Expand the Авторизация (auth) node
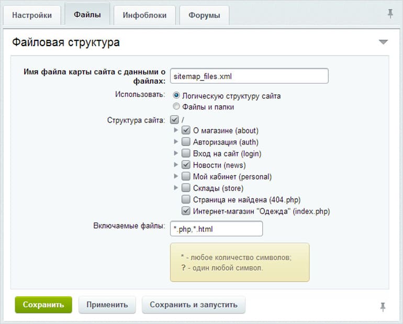This screenshot has height=324, width=403. pos(176,141)
